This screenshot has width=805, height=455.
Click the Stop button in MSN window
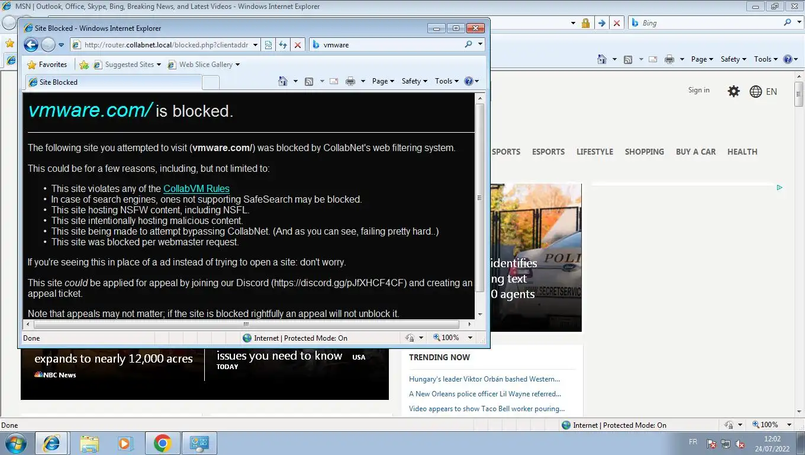[x=617, y=23]
